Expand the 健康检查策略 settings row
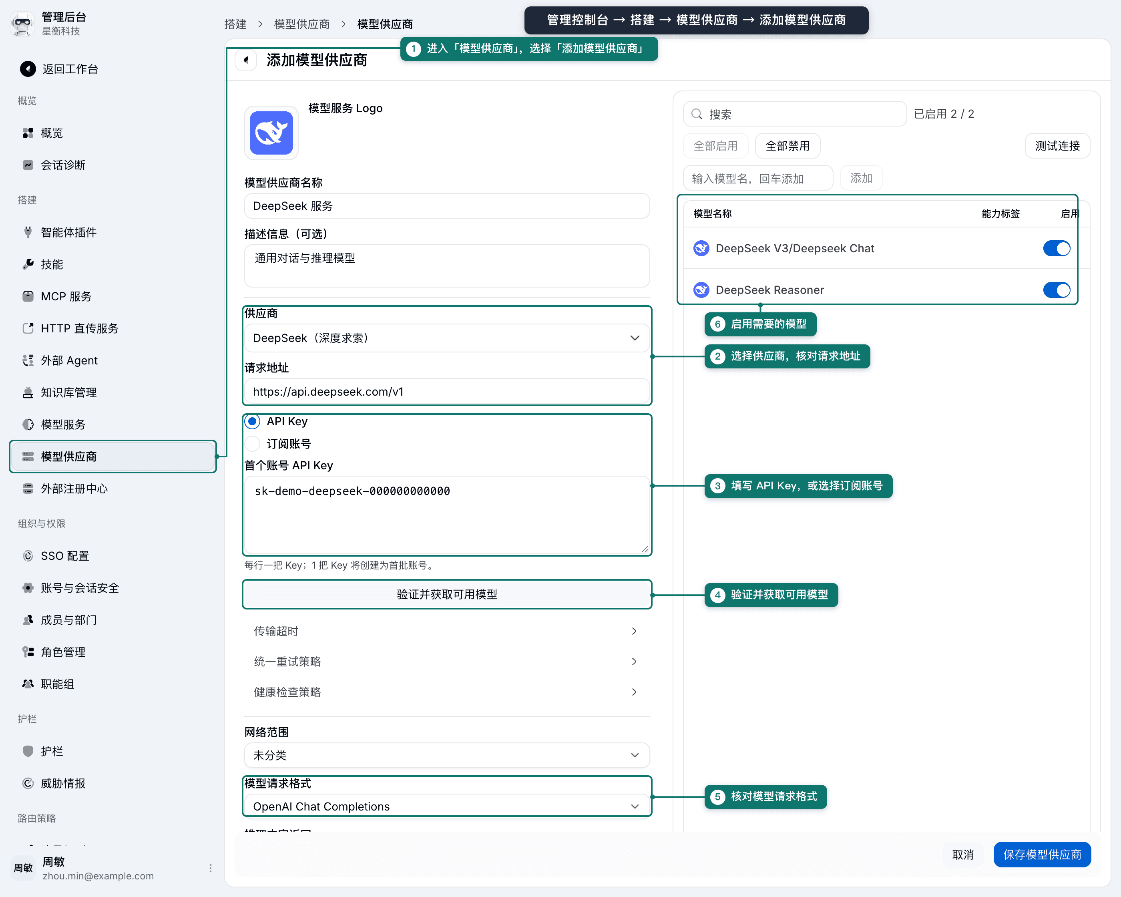This screenshot has width=1121, height=897. click(x=447, y=692)
